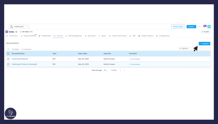
Task: Click the SA user avatar
Action: tap(209, 27)
